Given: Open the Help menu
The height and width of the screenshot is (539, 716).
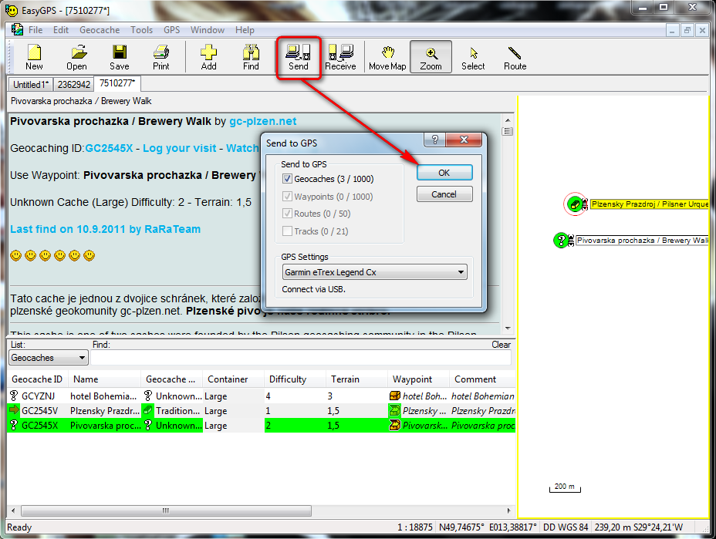Looking at the screenshot, I should pos(245,30).
